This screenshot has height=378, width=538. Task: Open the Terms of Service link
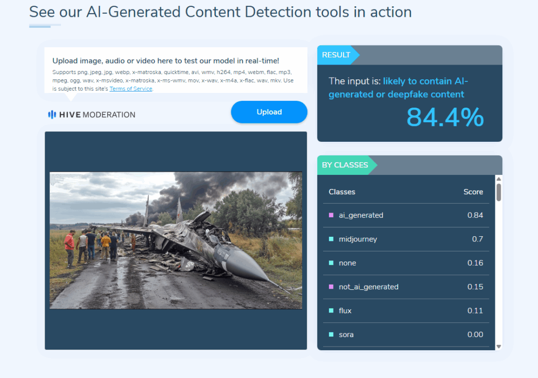[131, 89]
